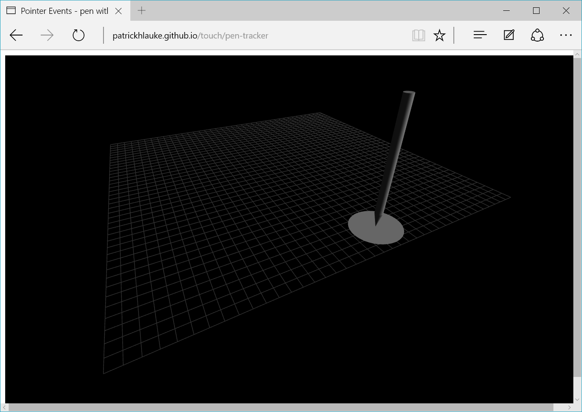Make a Web Note icon
Viewport: 582px width, 412px height.
pos(509,35)
